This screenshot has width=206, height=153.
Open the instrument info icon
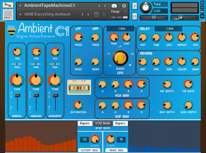(x=124, y=6)
